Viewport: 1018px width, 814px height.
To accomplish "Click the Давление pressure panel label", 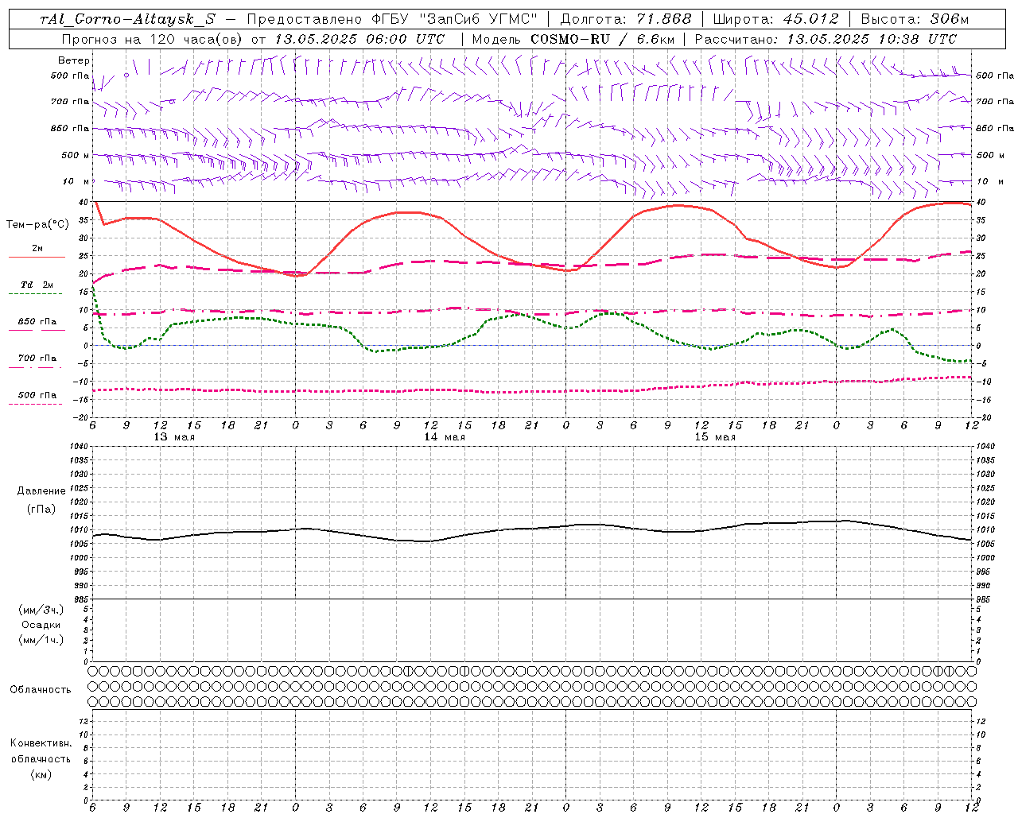I will (41, 491).
